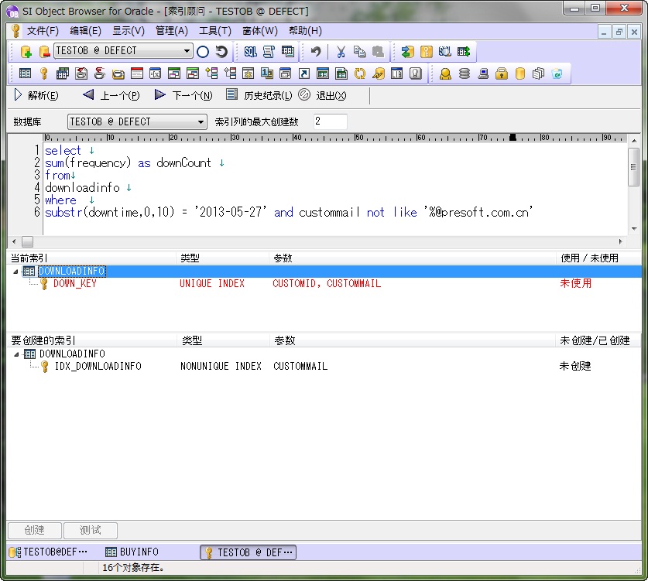Click the scissors cut icon
648x581 pixels.
(x=341, y=52)
